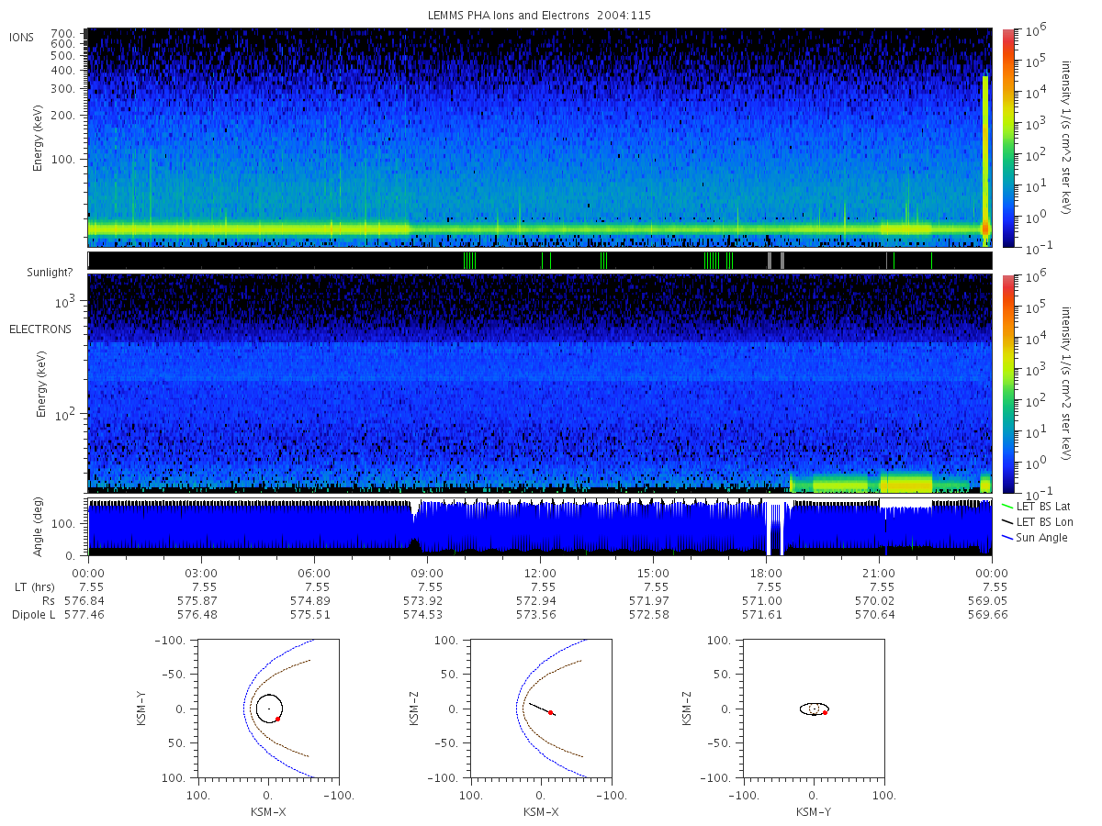The image size is (1102, 826).
Task: Click the 'LT (hrs)' row label
Action: click(x=34, y=586)
